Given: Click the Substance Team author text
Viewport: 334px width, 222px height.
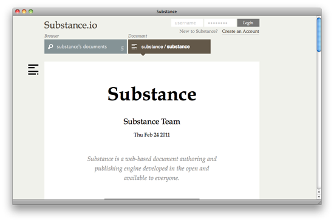Looking at the screenshot, I should coord(152,122).
